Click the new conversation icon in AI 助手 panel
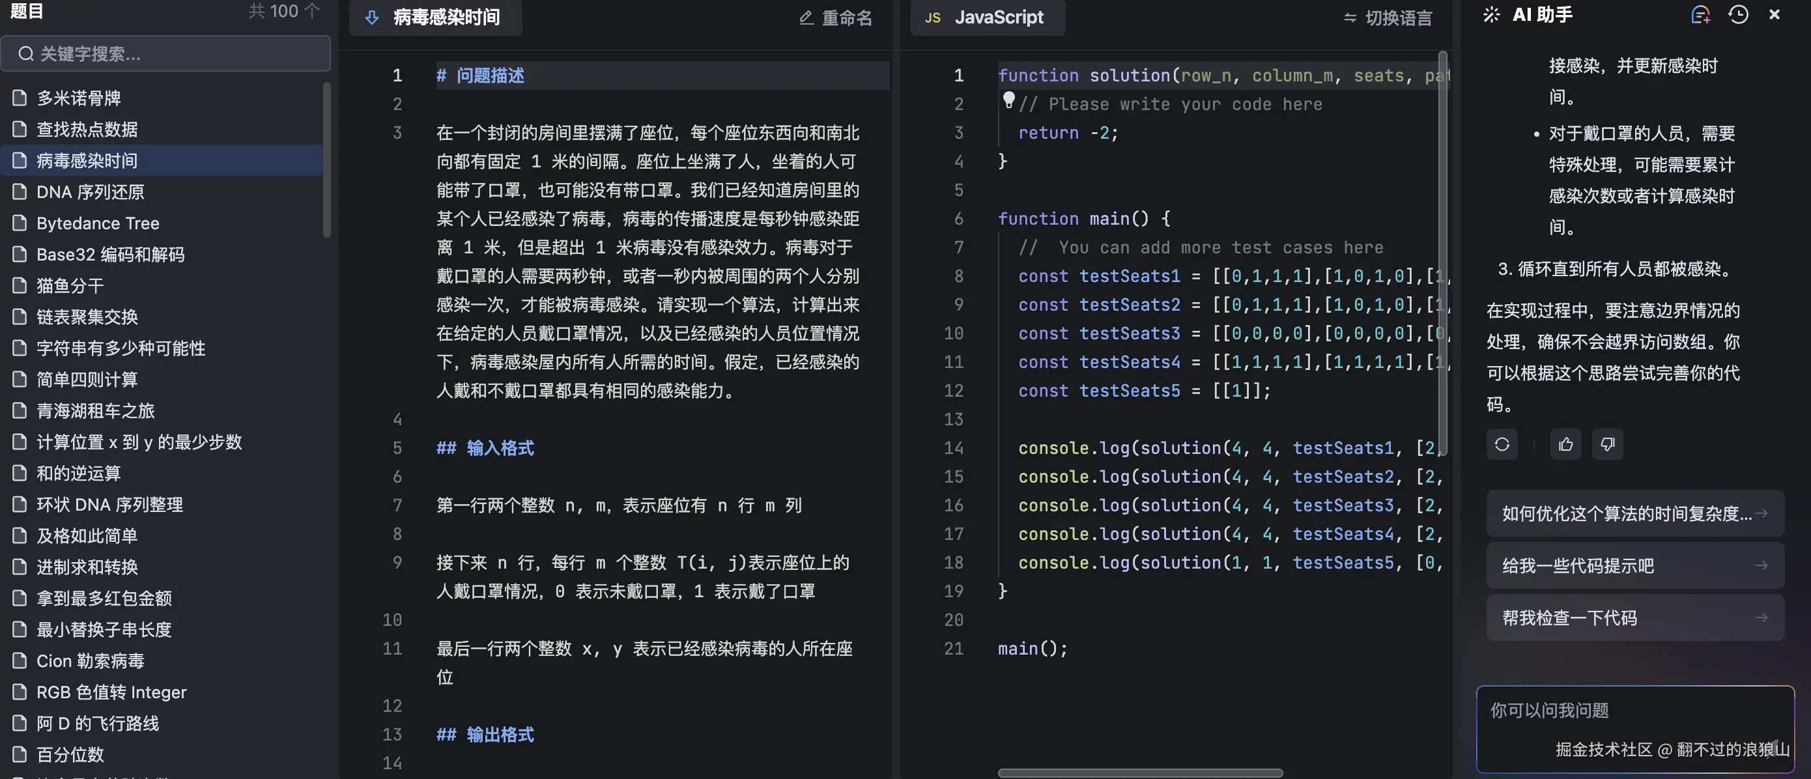Viewport: 1811px width, 779px height. [1701, 15]
